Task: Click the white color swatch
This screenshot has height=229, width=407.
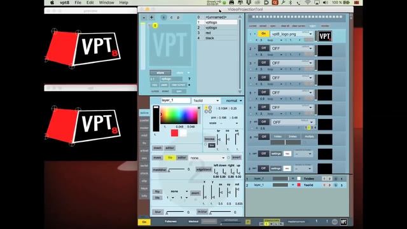Action: pos(183,133)
